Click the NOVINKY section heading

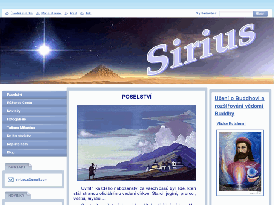point(16,196)
